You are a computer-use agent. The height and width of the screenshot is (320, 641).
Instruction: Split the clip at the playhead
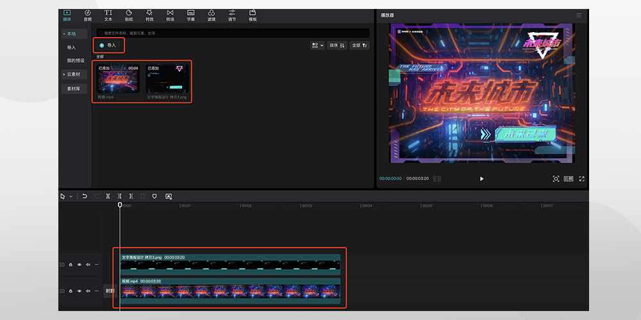point(108,196)
